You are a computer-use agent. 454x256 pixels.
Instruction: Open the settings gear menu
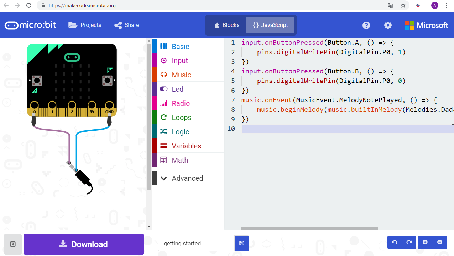pyautogui.click(x=388, y=25)
